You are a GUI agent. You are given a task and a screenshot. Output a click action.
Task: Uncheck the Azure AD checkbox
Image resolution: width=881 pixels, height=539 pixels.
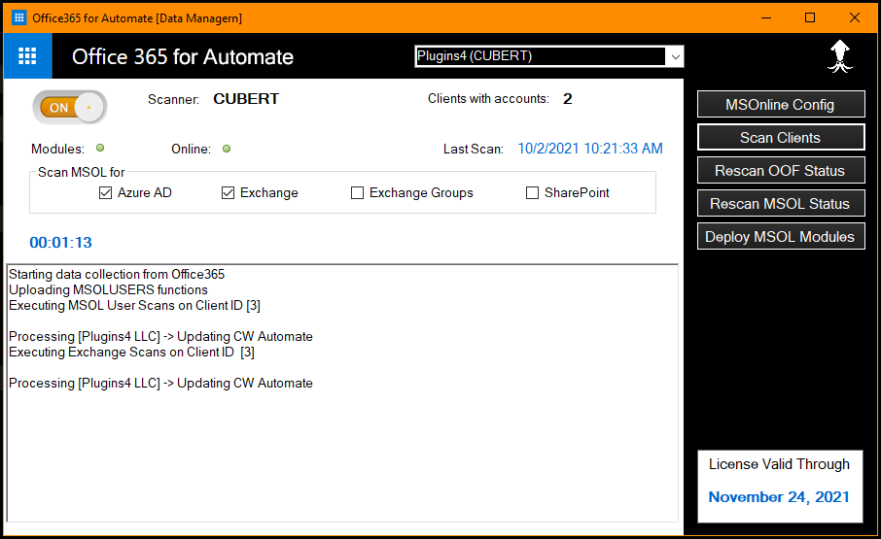pos(105,193)
